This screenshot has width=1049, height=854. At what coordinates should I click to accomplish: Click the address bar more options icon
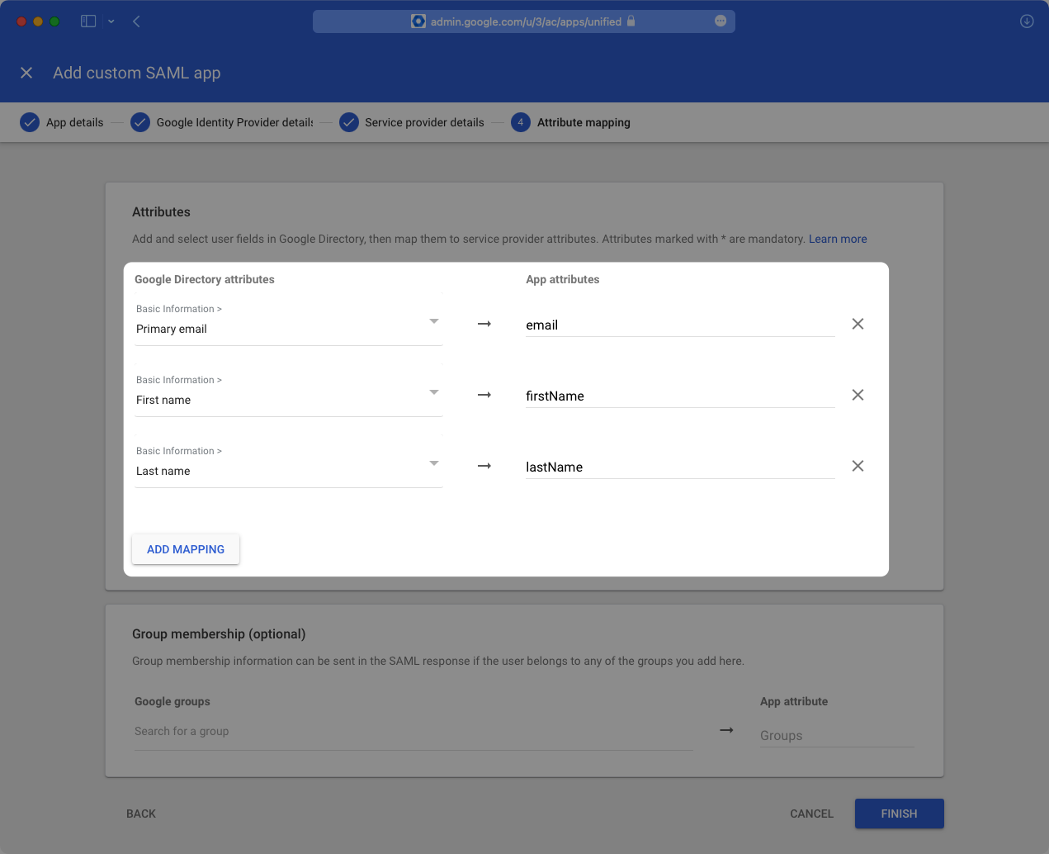(721, 21)
